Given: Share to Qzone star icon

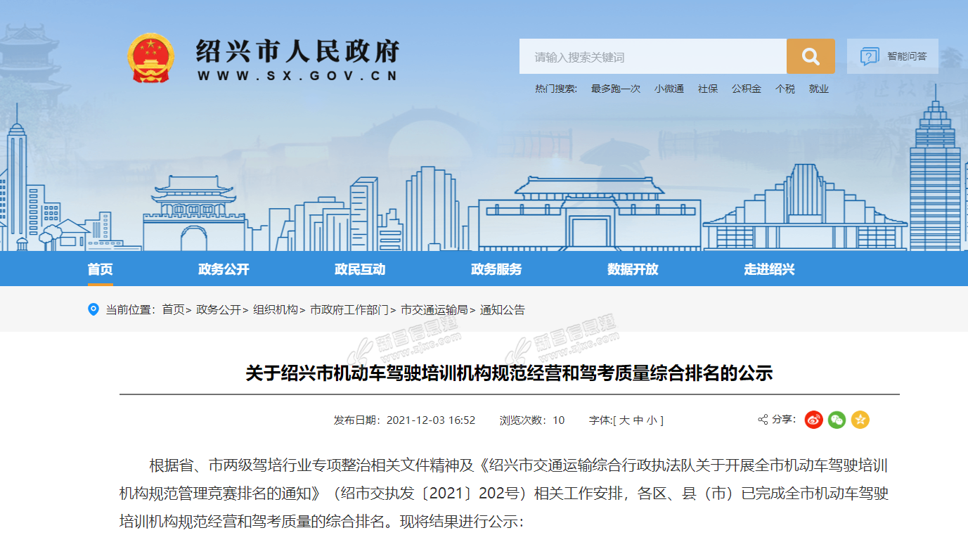Looking at the screenshot, I should [x=860, y=420].
